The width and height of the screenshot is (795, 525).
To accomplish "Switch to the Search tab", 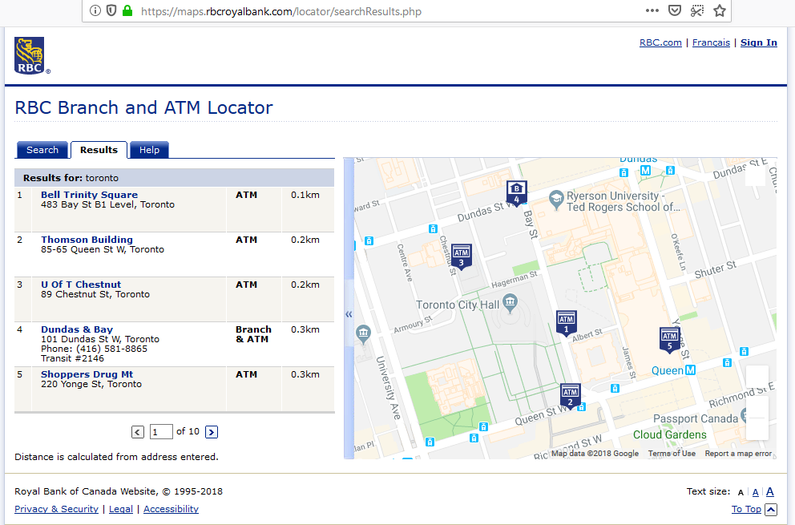I will click(x=42, y=150).
